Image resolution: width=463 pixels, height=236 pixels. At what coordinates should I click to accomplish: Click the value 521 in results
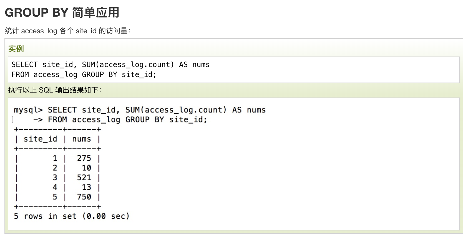[84, 178]
